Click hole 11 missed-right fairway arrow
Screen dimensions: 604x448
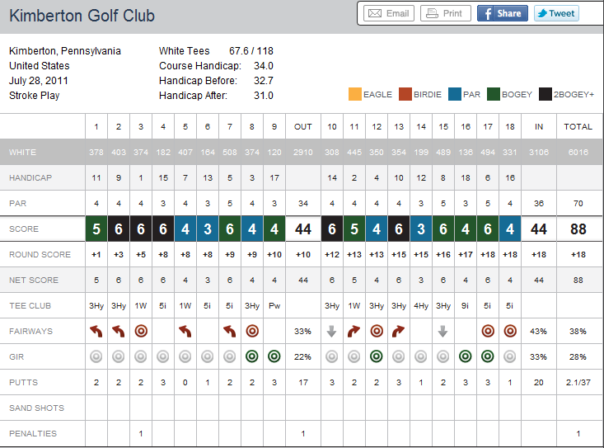click(x=354, y=331)
